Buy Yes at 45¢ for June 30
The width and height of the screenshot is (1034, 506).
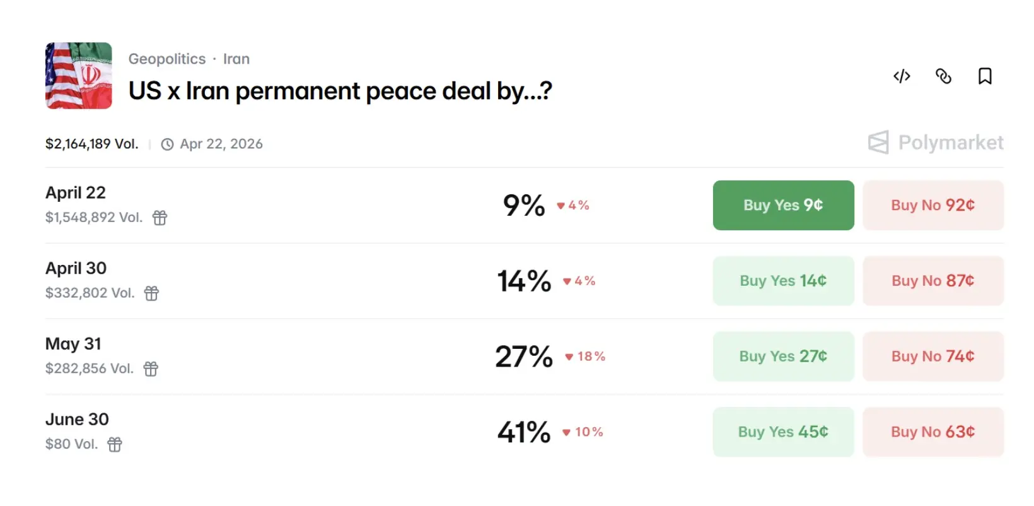[x=783, y=432]
